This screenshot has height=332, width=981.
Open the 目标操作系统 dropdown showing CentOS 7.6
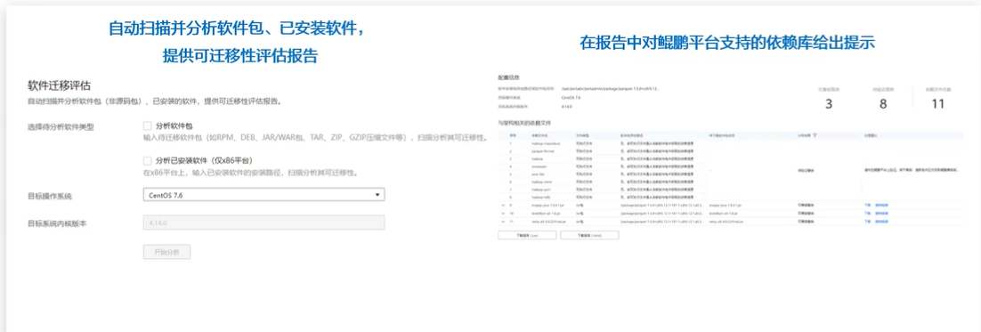263,195
